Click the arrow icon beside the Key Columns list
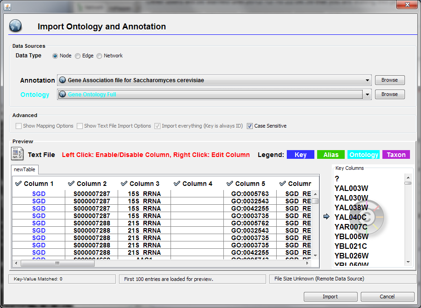Screen dimensions: 421x308 tap(326, 217)
